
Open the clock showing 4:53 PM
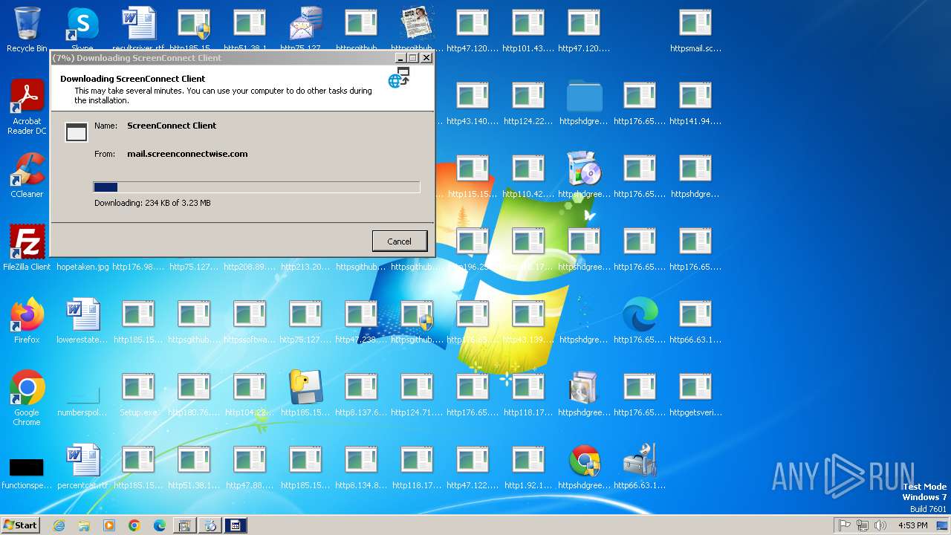(x=912, y=525)
